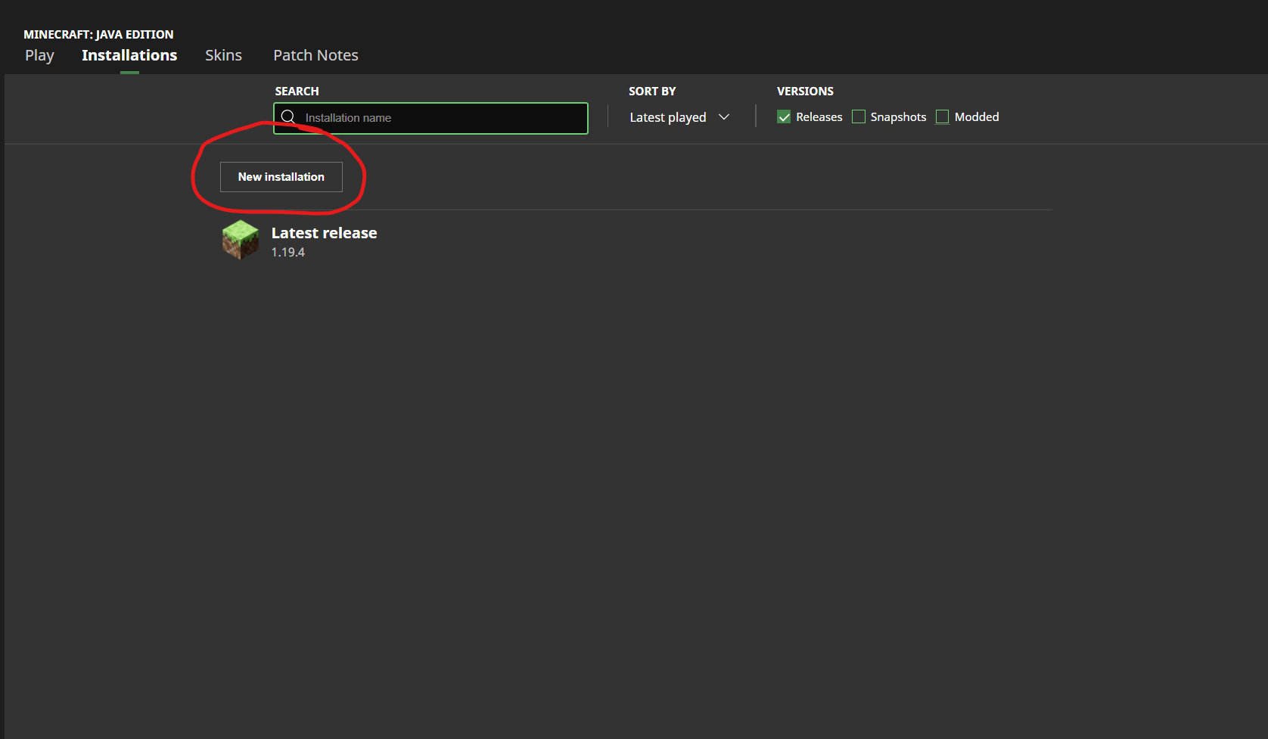Untick the Releases checkbox
1268x739 pixels.
pos(784,116)
